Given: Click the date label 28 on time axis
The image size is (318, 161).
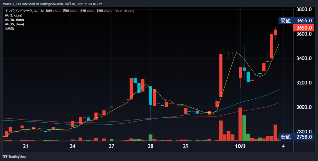Looking at the screenshot, I should tap(151, 146).
